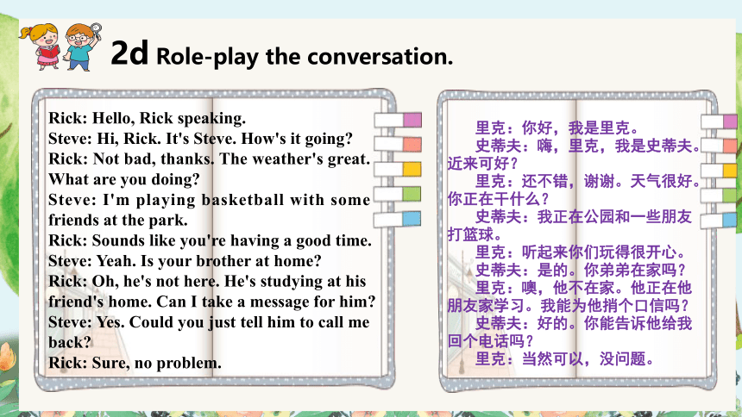
Task: Select line 'Steve: I'm playing basketball with some'
Action: [x=209, y=200]
